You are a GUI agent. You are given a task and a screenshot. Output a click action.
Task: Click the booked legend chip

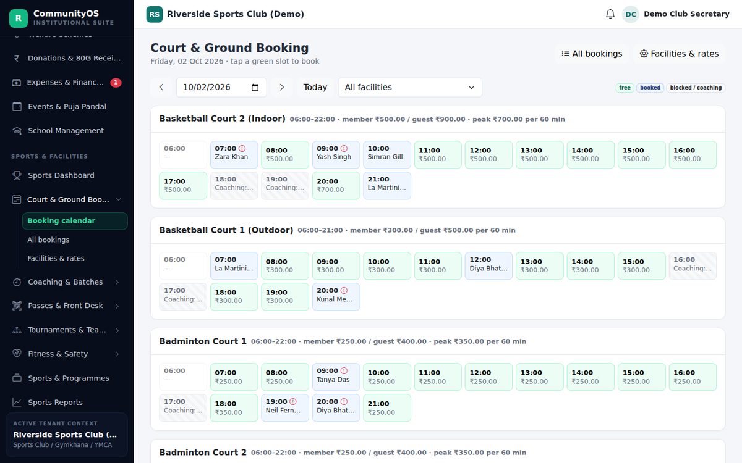tap(650, 88)
